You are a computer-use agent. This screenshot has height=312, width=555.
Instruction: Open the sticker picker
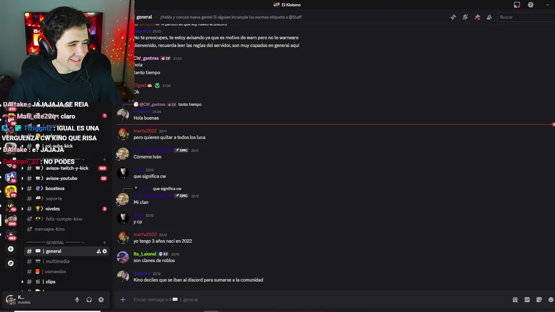pos(539,299)
